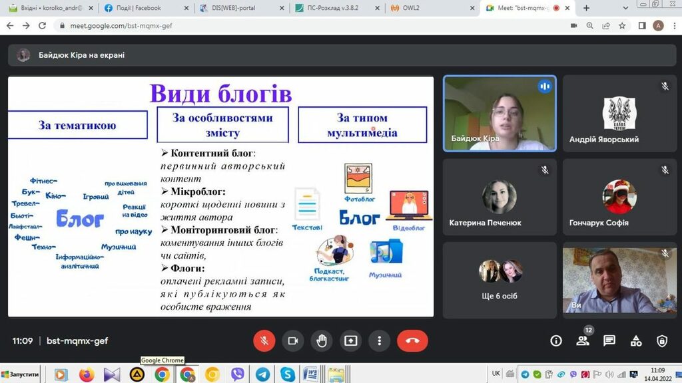Open the three-dot more options menu
Viewport: 682px width, 383px height.
(x=380, y=341)
